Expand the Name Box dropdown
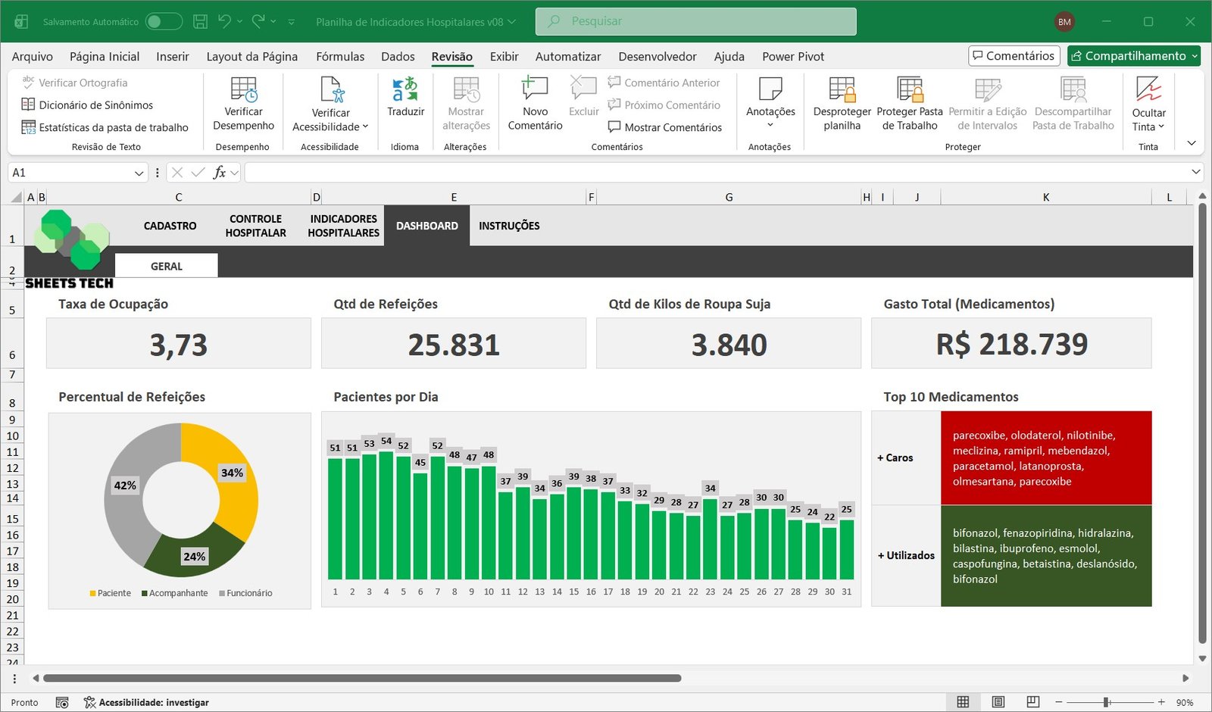Image resolution: width=1212 pixels, height=712 pixels. click(x=139, y=173)
